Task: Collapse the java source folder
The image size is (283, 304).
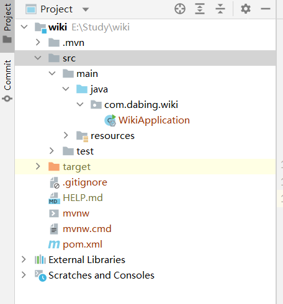Action: (x=66, y=89)
